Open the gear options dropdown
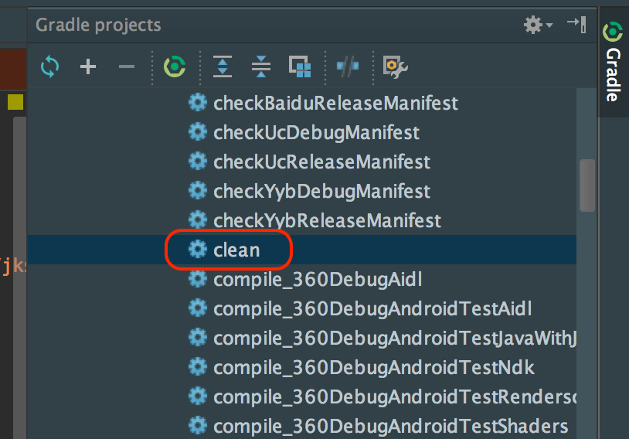Viewport: 629px width, 439px height. click(x=537, y=25)
